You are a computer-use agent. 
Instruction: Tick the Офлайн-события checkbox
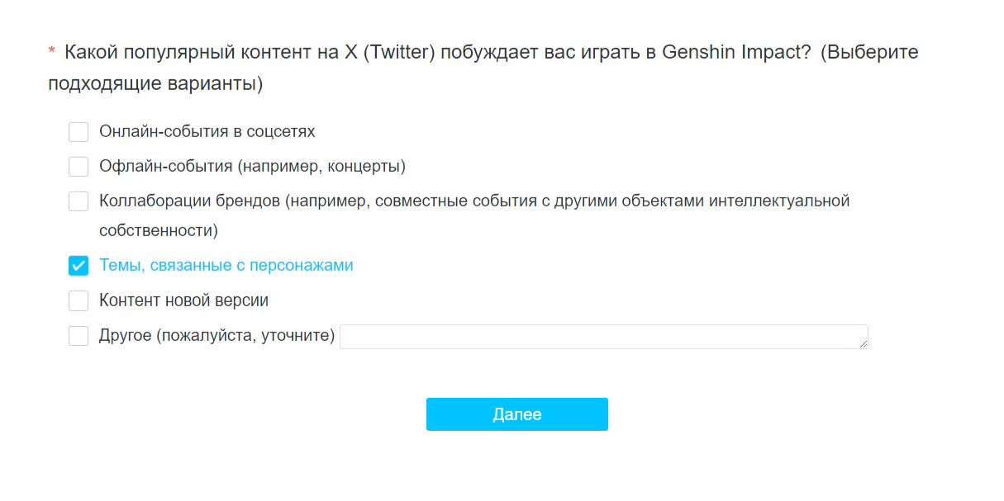(x=79, y=167)
